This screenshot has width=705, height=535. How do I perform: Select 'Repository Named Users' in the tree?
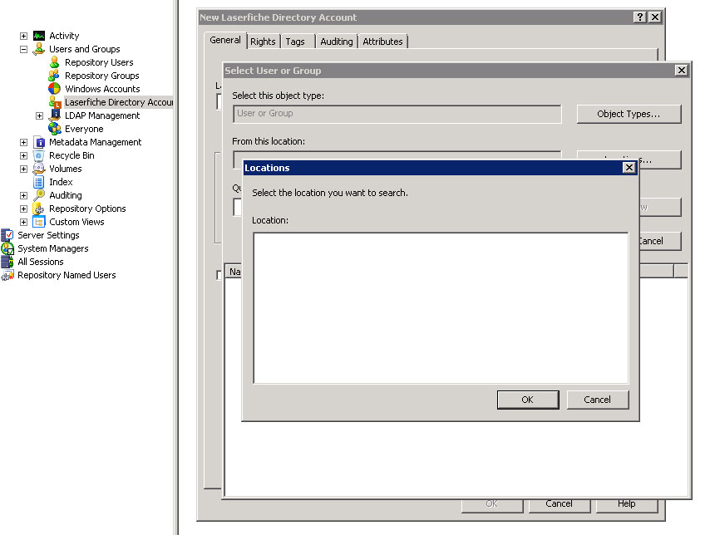click(67, 275)
